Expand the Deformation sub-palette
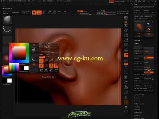159x119 pixels. [x=139, y=104]
